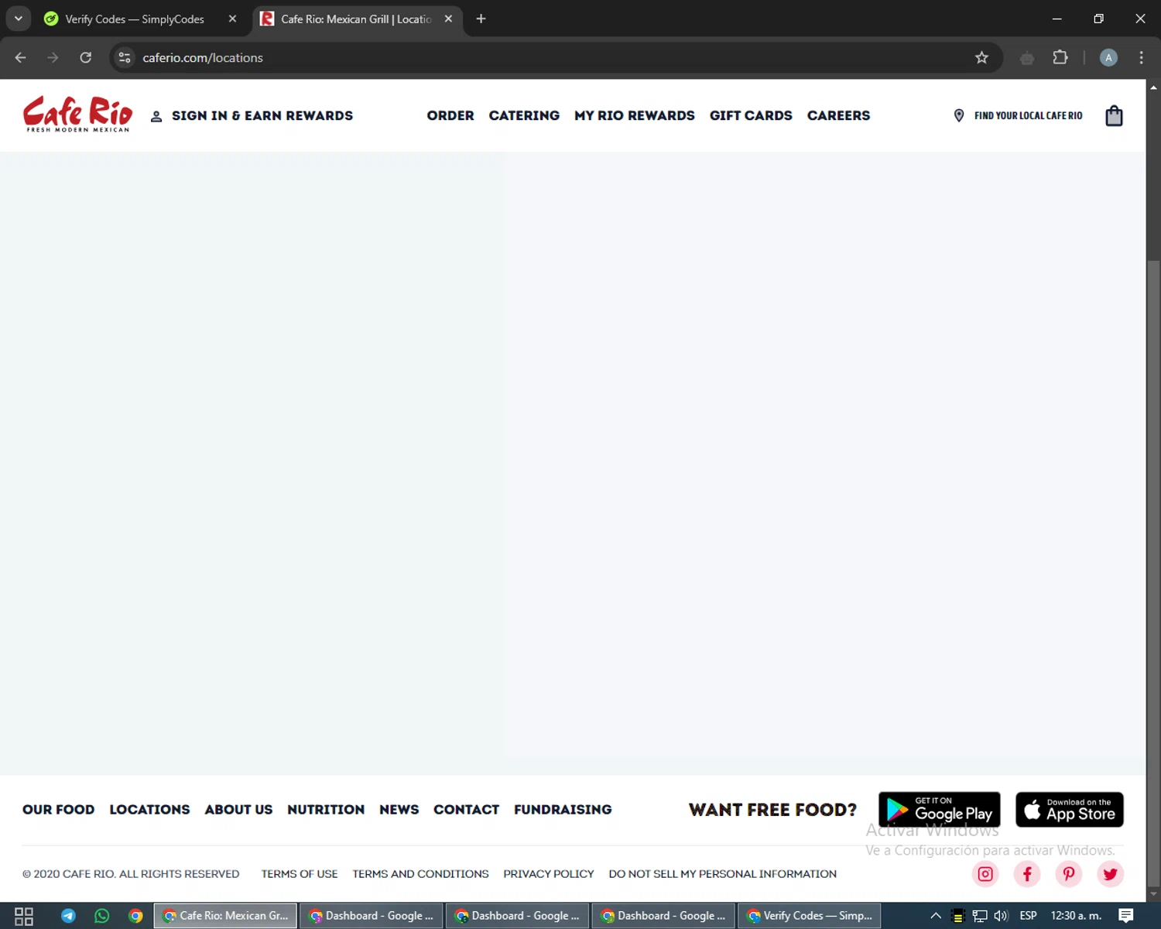This screenshot has width=1161, height=929.
Task: Open the Terms of Use link
Action: coord(300,874)
